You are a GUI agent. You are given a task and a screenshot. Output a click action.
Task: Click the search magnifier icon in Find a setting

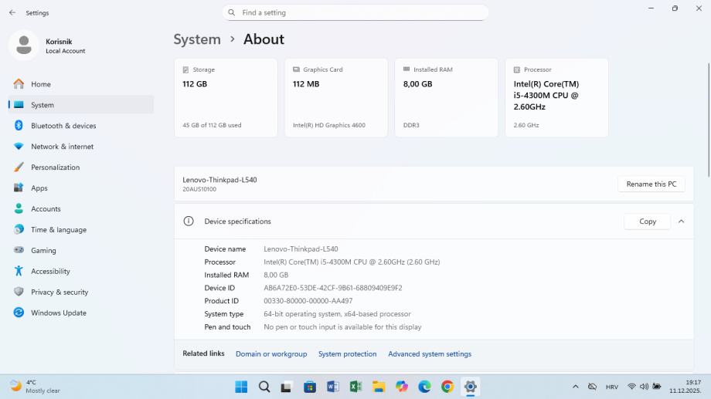click(x=232, y=12)
